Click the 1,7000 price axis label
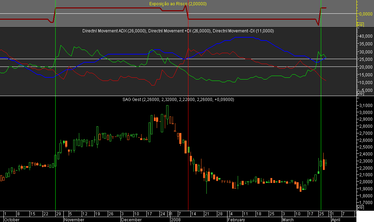 coord(366,203)
